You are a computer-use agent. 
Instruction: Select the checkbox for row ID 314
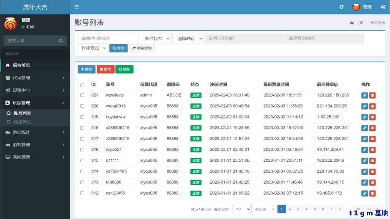pyautogui.click(x=82, y=172)
